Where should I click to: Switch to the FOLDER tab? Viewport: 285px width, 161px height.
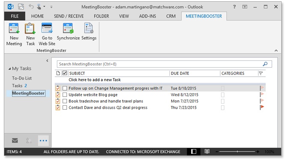101,16
